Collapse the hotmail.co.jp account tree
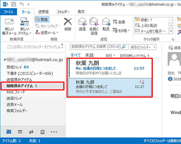 [5, 60]
